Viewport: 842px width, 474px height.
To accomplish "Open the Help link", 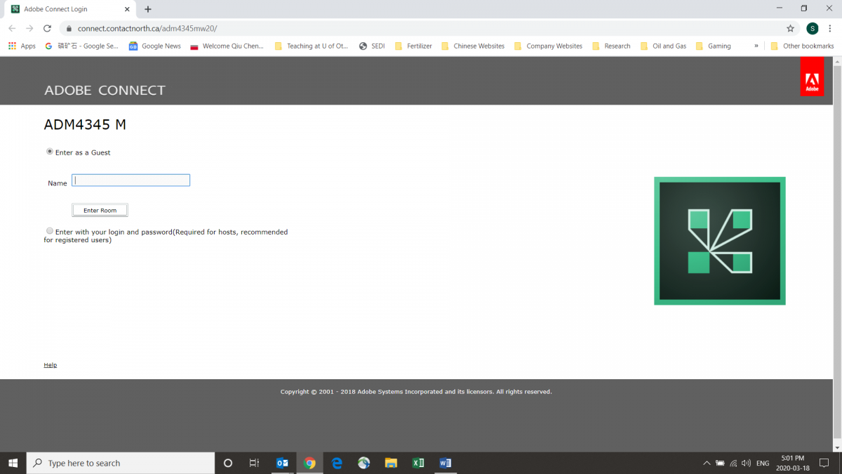I will (x=51, y=365).
